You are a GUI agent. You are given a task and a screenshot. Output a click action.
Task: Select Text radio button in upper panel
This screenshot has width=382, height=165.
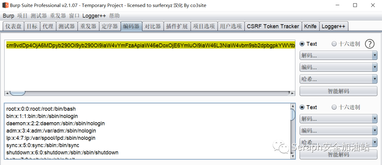pos(302,44)
